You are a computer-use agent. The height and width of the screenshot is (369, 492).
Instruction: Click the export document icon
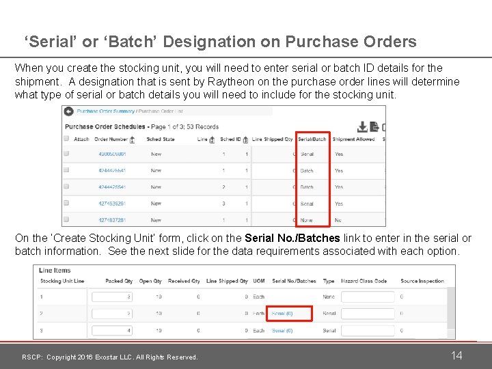[374, 127]
